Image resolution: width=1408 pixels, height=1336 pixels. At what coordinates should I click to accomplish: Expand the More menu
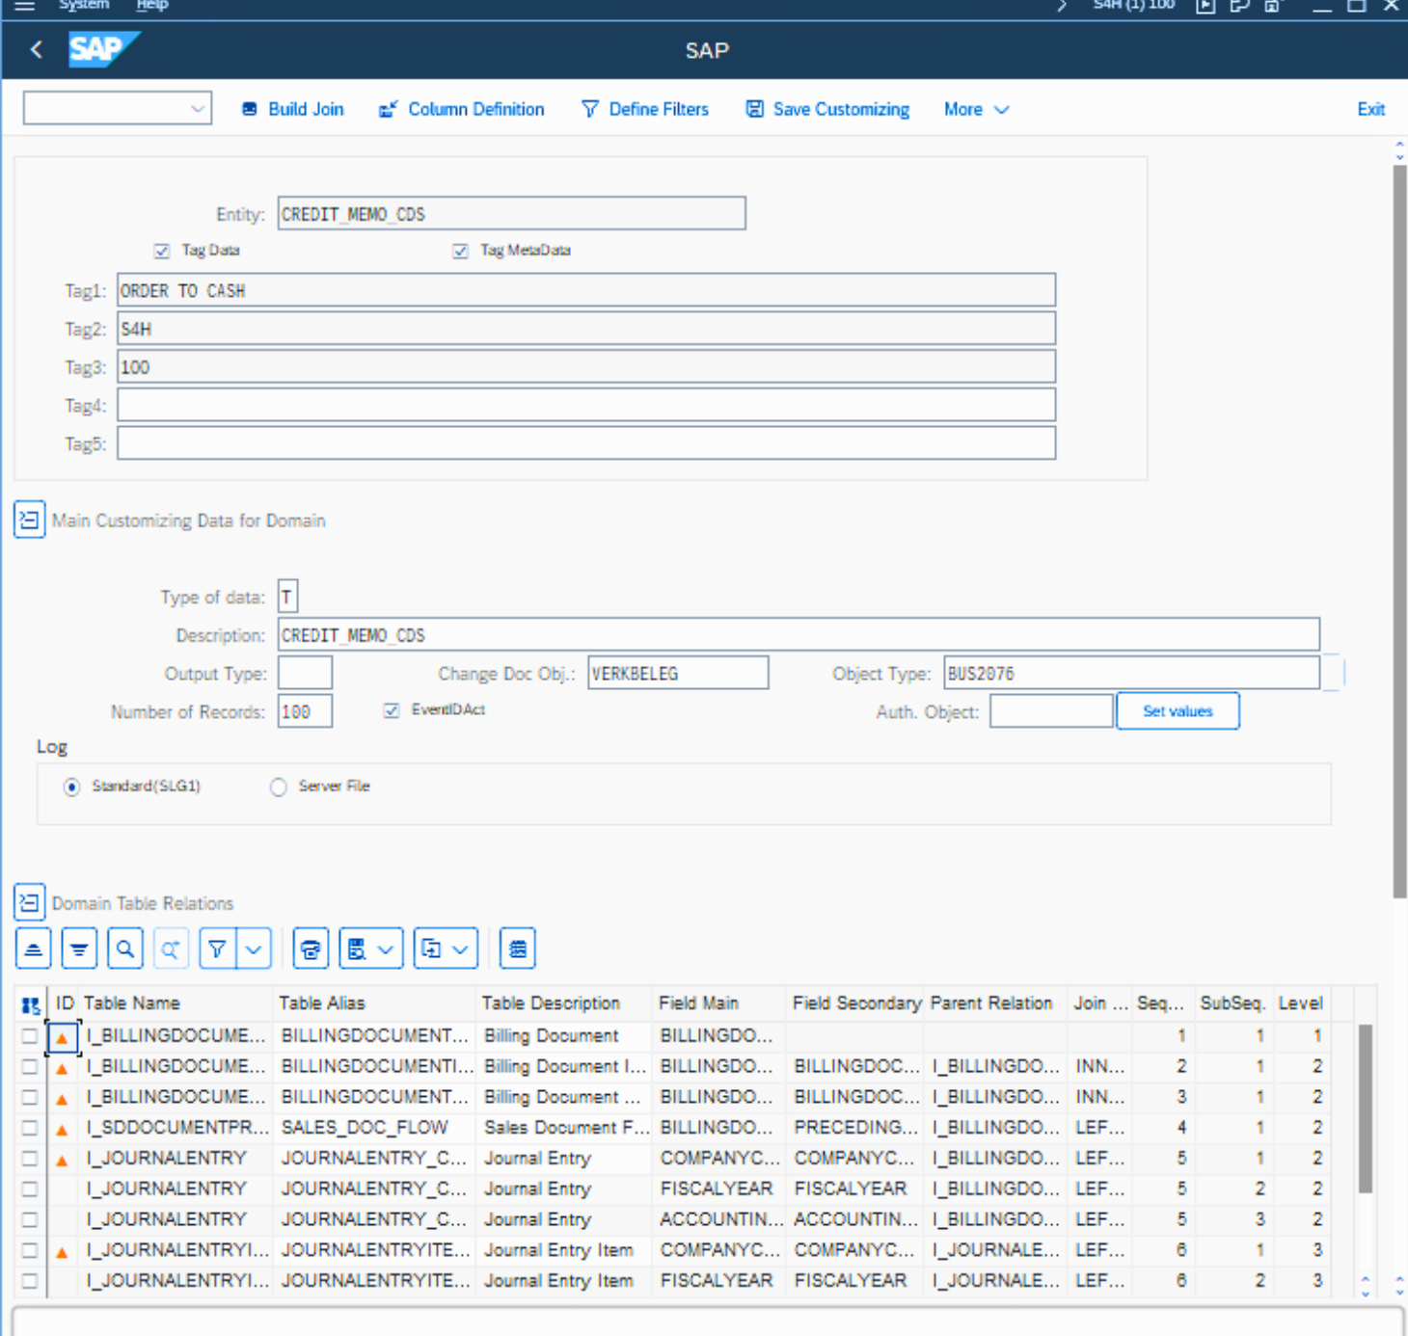click(976, 110)
